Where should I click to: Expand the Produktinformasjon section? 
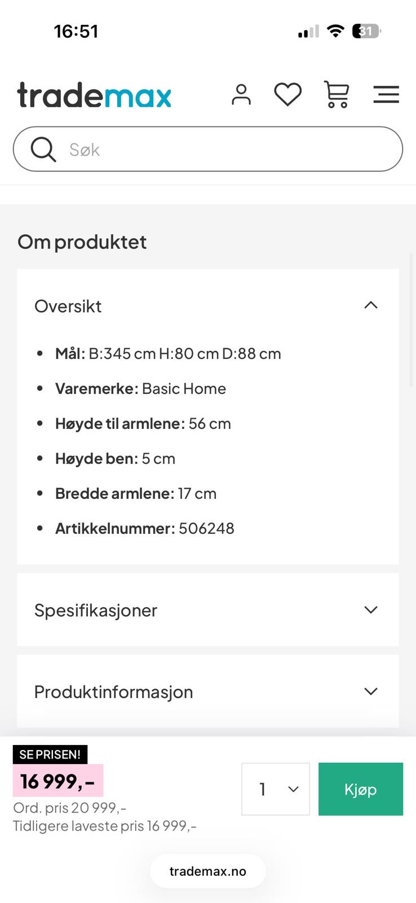click(x=370, y=691)
